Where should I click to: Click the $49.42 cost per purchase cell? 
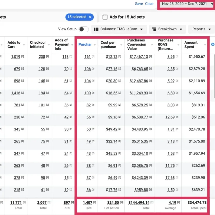[x=112, y=129]
